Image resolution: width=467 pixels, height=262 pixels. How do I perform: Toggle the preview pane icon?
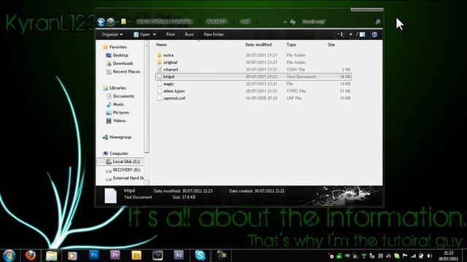point(362,34)
